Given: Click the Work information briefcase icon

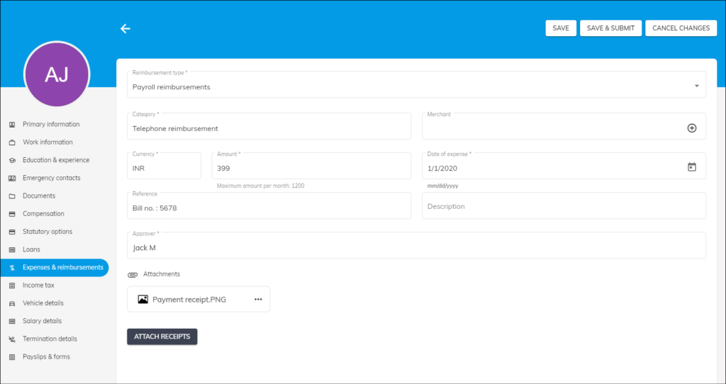Looking at the screenshot, I should tap(12, 142).
